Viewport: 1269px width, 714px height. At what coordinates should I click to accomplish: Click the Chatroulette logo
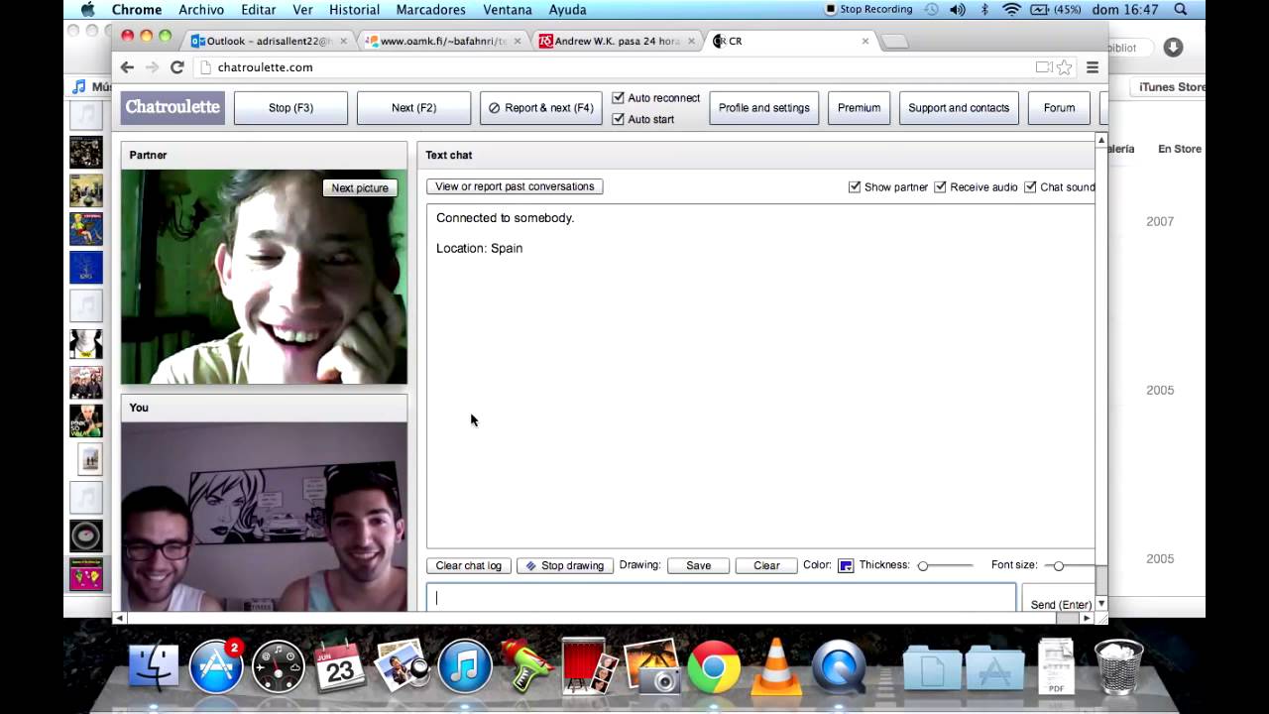coord(173,108)
